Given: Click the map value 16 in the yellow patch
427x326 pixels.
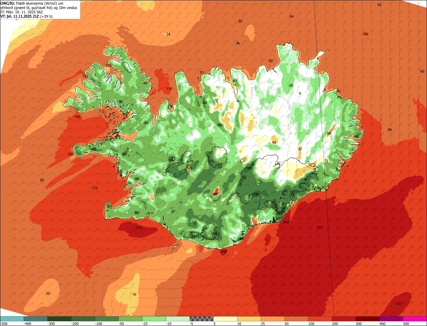Looking at the screenshot, I should 134,294.
